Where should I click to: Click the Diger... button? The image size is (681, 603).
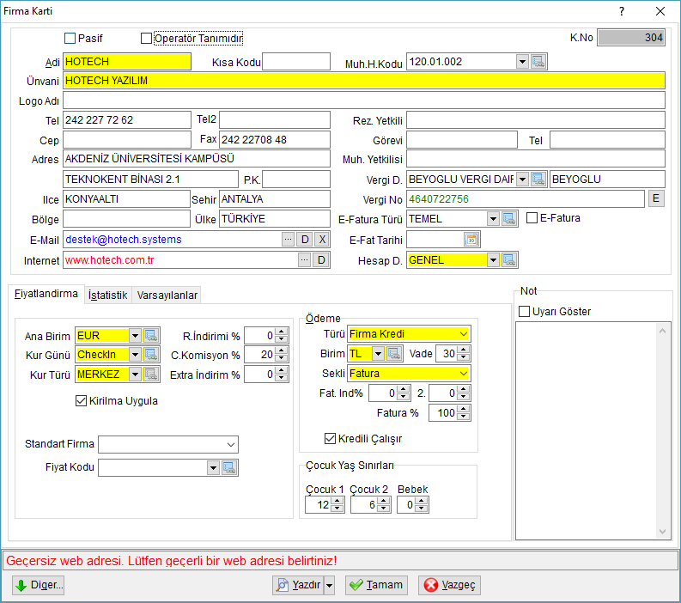coord(39,585)
